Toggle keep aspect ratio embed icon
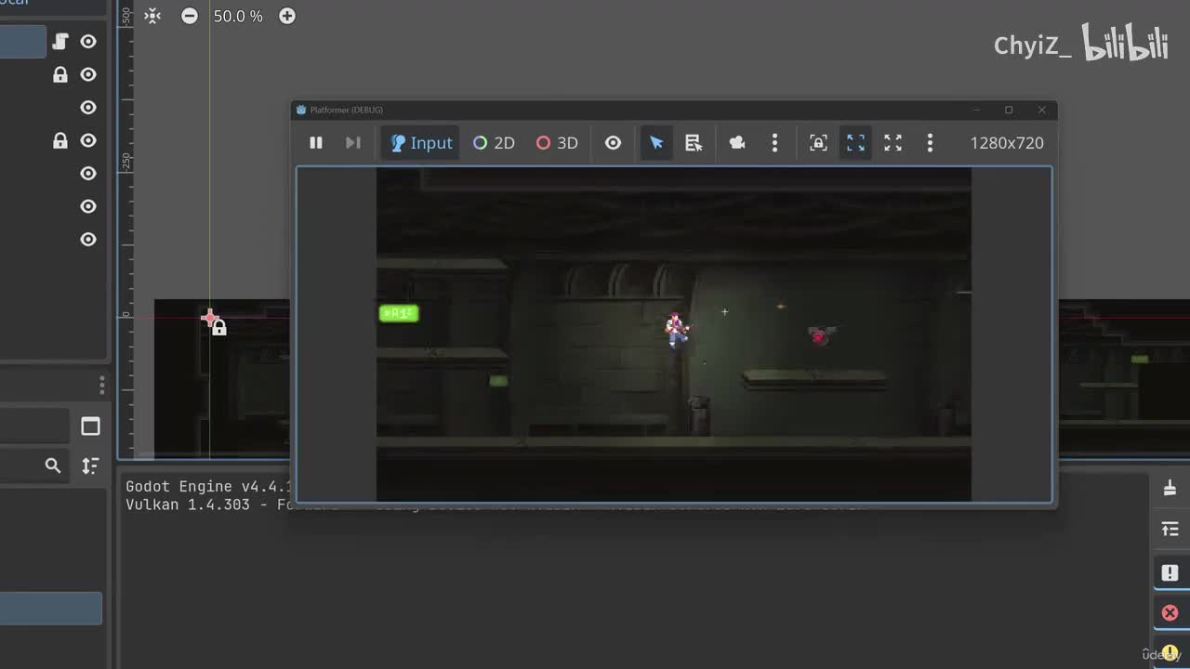Image resolution: width=1190 pixels, height=669 pixels. click(855, 143)
